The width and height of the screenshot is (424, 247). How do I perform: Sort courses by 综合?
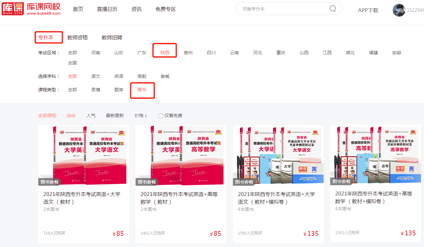pos(71,116)
